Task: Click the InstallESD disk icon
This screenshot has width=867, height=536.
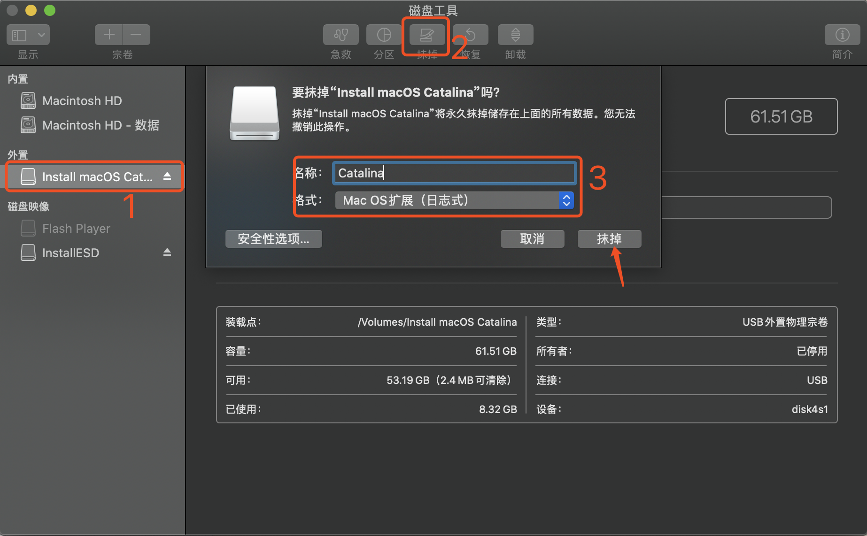Action: pos(28,253)
